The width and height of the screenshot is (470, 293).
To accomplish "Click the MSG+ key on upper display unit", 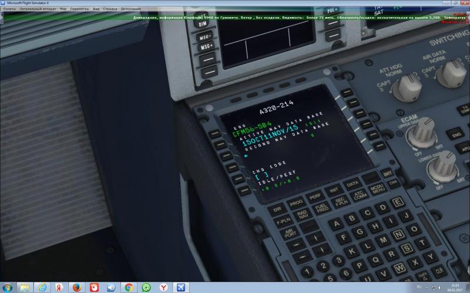I will pos(207,47).
